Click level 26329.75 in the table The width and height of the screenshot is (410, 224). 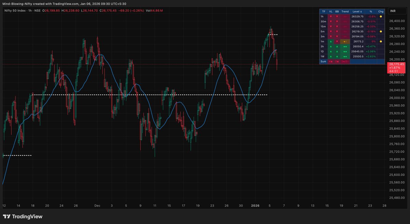(357, 16)
